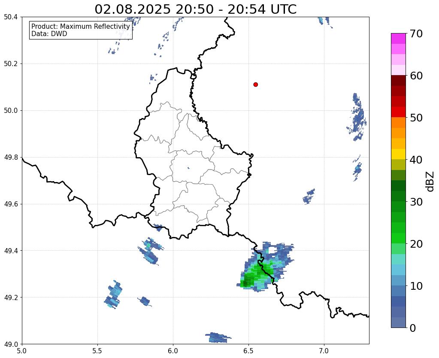
Task: Click the light cyan colorbar segment near 15
Action: [398, 259]
